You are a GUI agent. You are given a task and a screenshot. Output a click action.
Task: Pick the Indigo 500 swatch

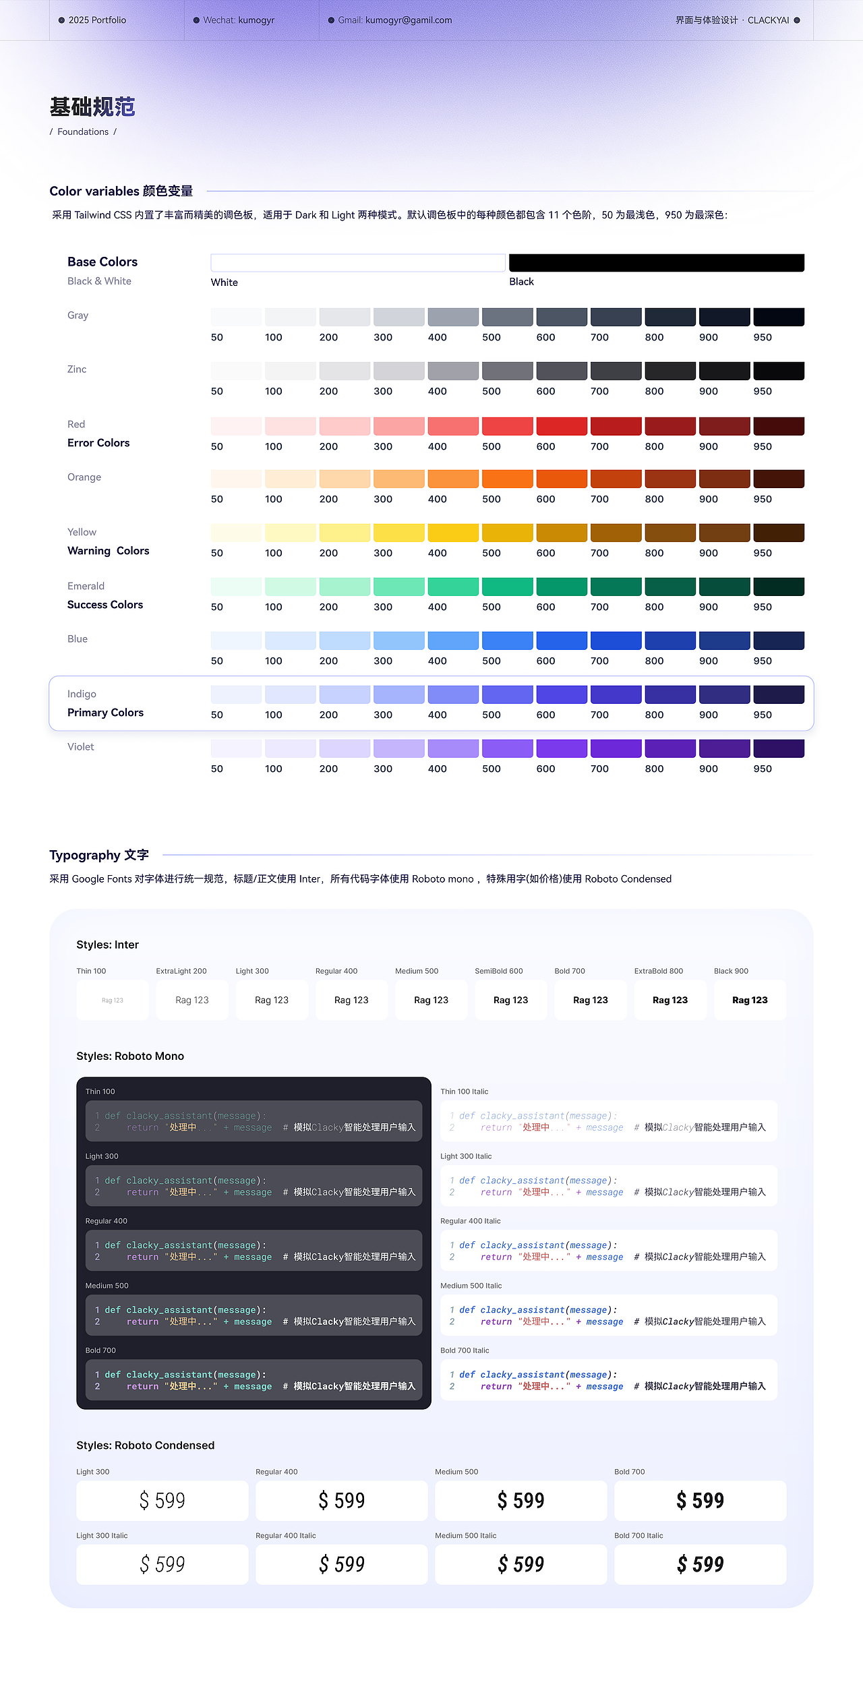point(508,694)
